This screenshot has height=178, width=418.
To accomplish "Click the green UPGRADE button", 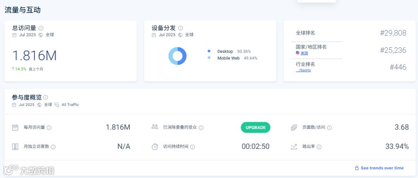I will 255,127.
